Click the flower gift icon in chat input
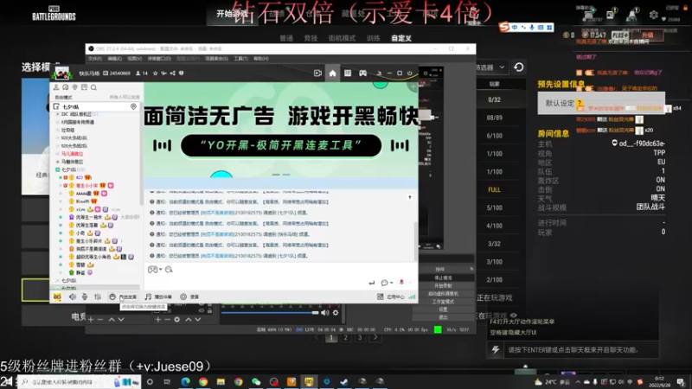Image resolution: width=692 pixels, height=389 pixels. tap(401, 282)
